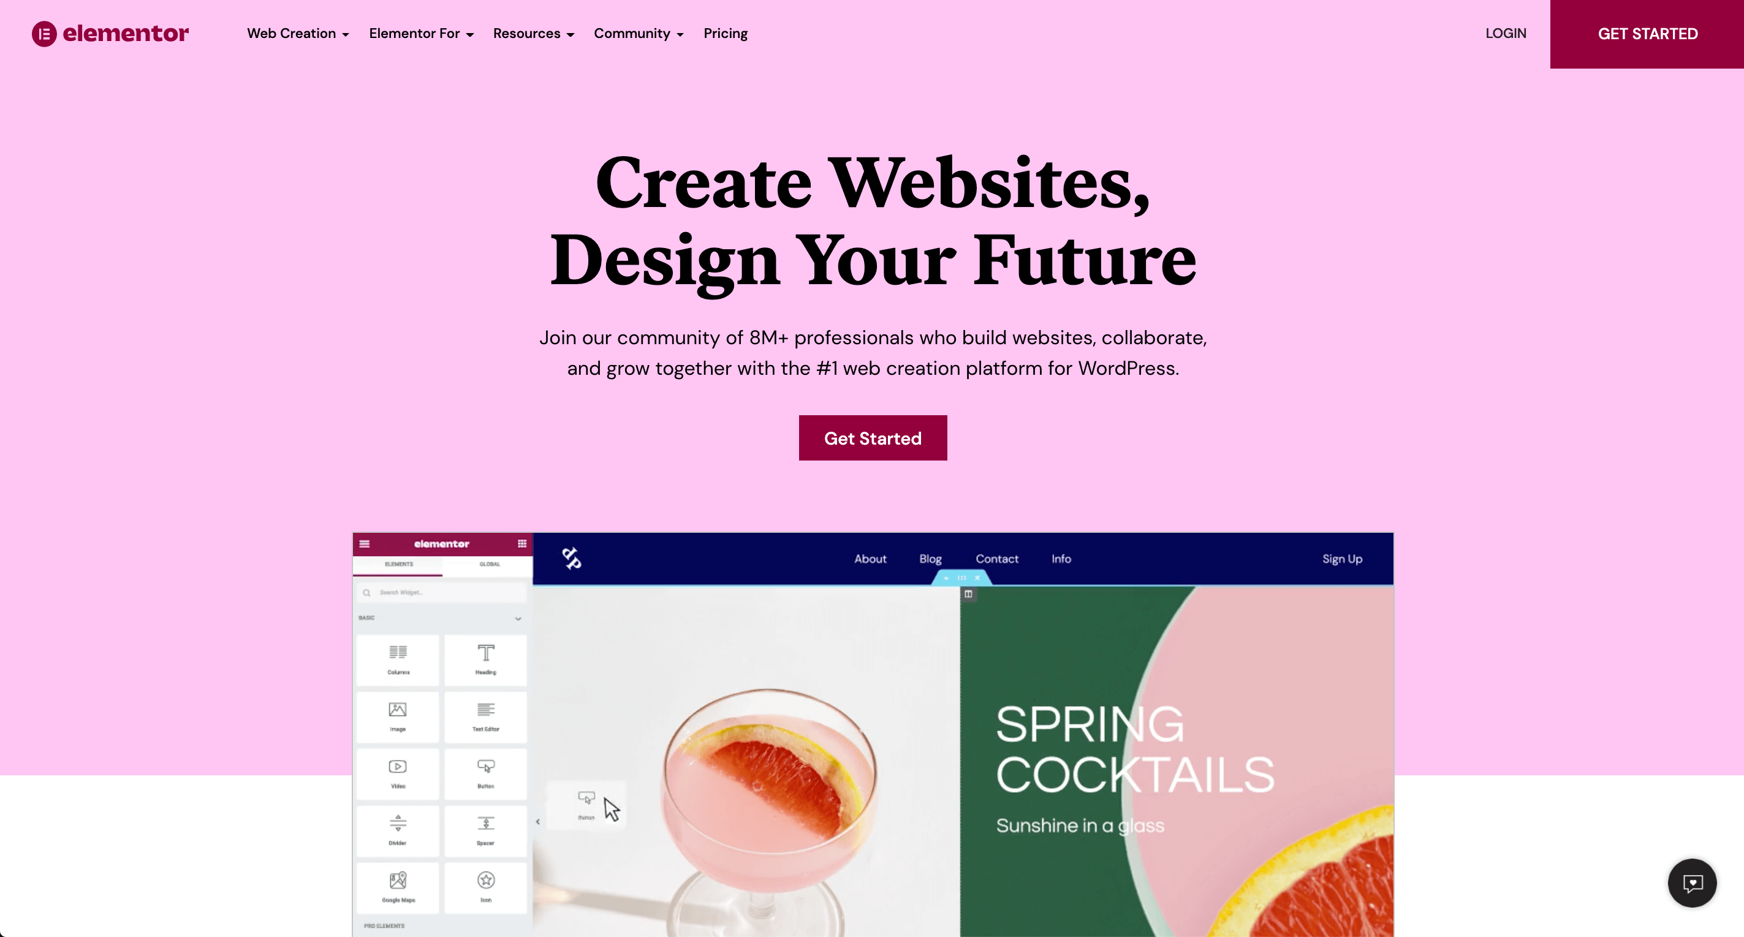Click the Columns widget icon
This screenshot has width=1744, height=937.
[x=398, y=659]
